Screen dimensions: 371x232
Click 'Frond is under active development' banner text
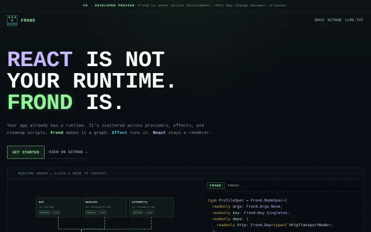tap(213, 5)
